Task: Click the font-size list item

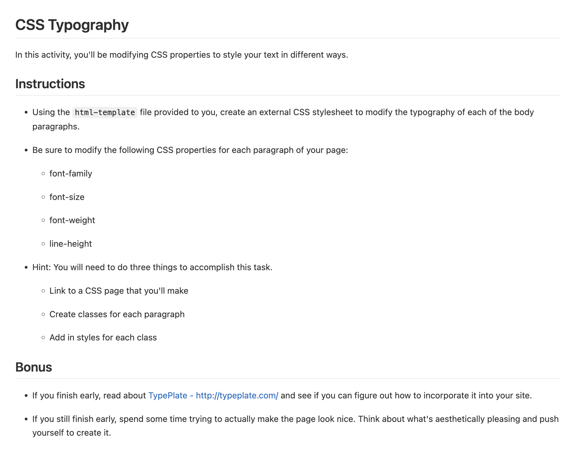Action: [67, 197]
